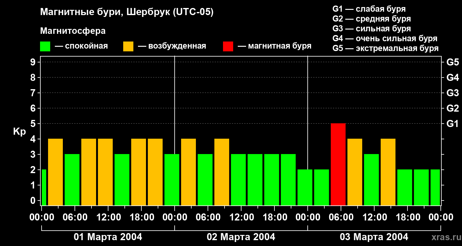
Task: Click the red "магнитная буря" legend swatch
Action: pos(228,46)
